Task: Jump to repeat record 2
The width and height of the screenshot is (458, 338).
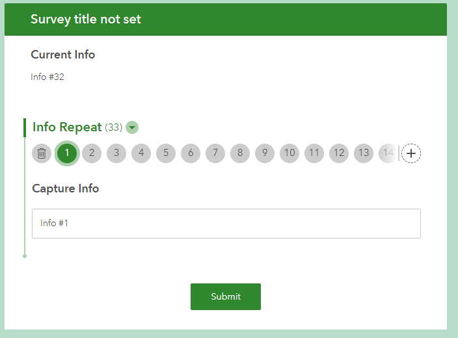Action: pyautogui.click(x=92, y=153)
